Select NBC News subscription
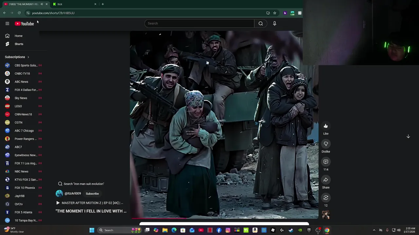 click(23, 171)
